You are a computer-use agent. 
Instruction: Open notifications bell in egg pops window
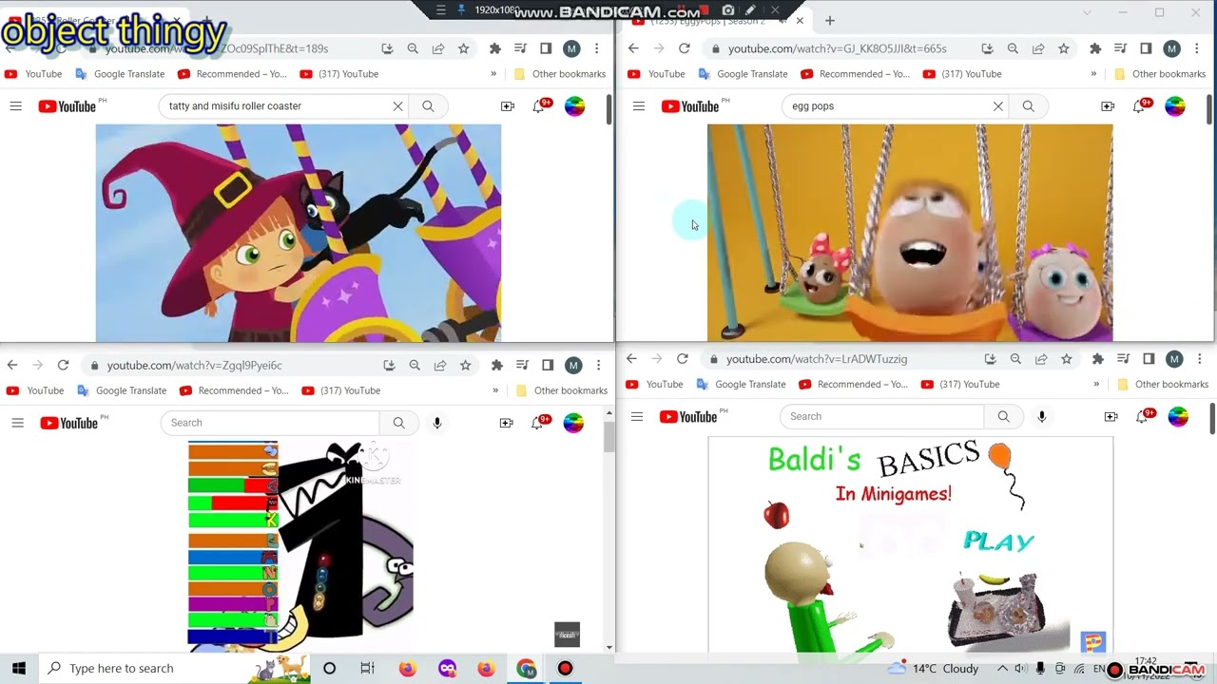click(x=1139, y=106)
